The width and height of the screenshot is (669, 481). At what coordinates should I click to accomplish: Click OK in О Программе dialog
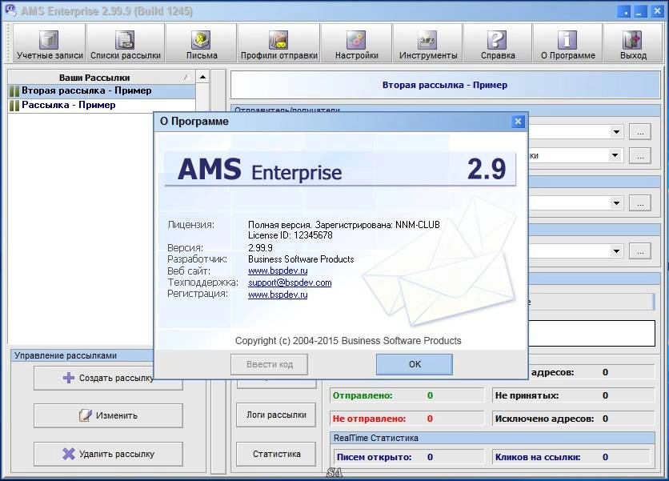[x=415, y=364]
